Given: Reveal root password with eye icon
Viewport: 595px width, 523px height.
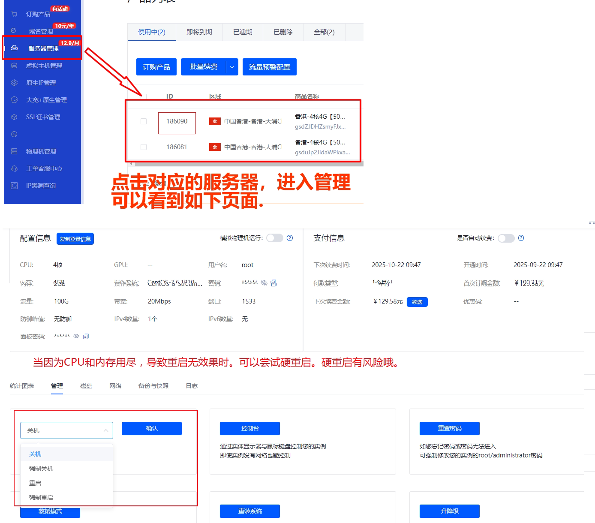Looking at the screenshot, I should 264,283.
